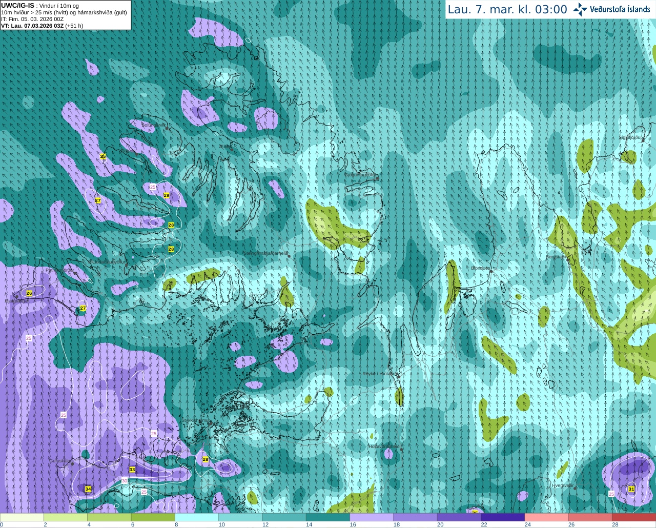This screenshot has width=656, height=528.
Task: Select the 18–20 m/s medium purple legend swatch
Action: click(x=416, y=517)
